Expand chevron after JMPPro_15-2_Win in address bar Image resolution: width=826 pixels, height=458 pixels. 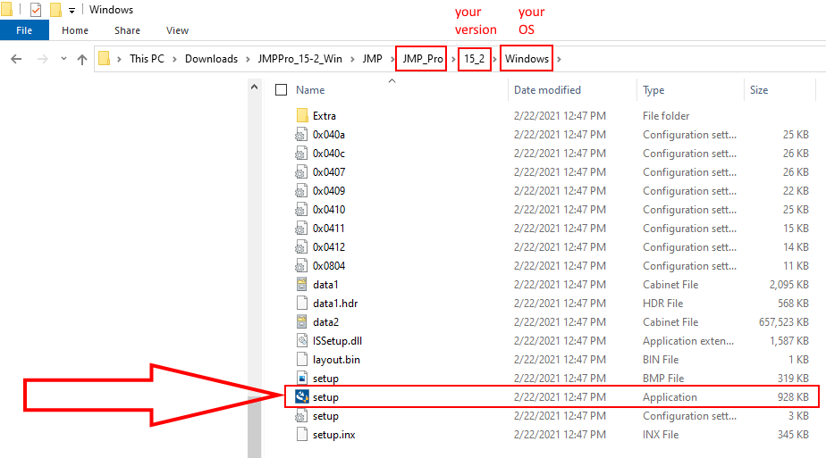point(352,59)
